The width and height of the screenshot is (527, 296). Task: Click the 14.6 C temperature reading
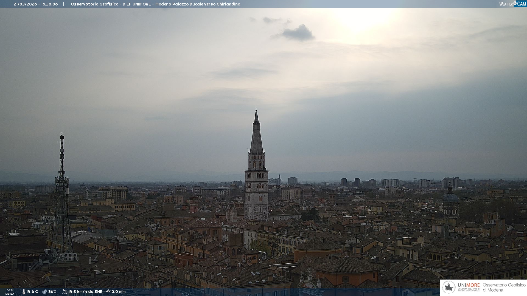[32, 292]
